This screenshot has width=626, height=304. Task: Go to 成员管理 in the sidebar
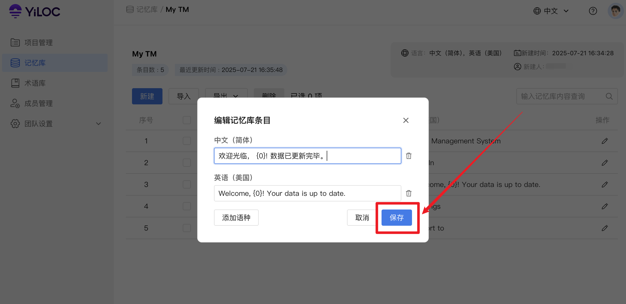click(x=55, y=103)
